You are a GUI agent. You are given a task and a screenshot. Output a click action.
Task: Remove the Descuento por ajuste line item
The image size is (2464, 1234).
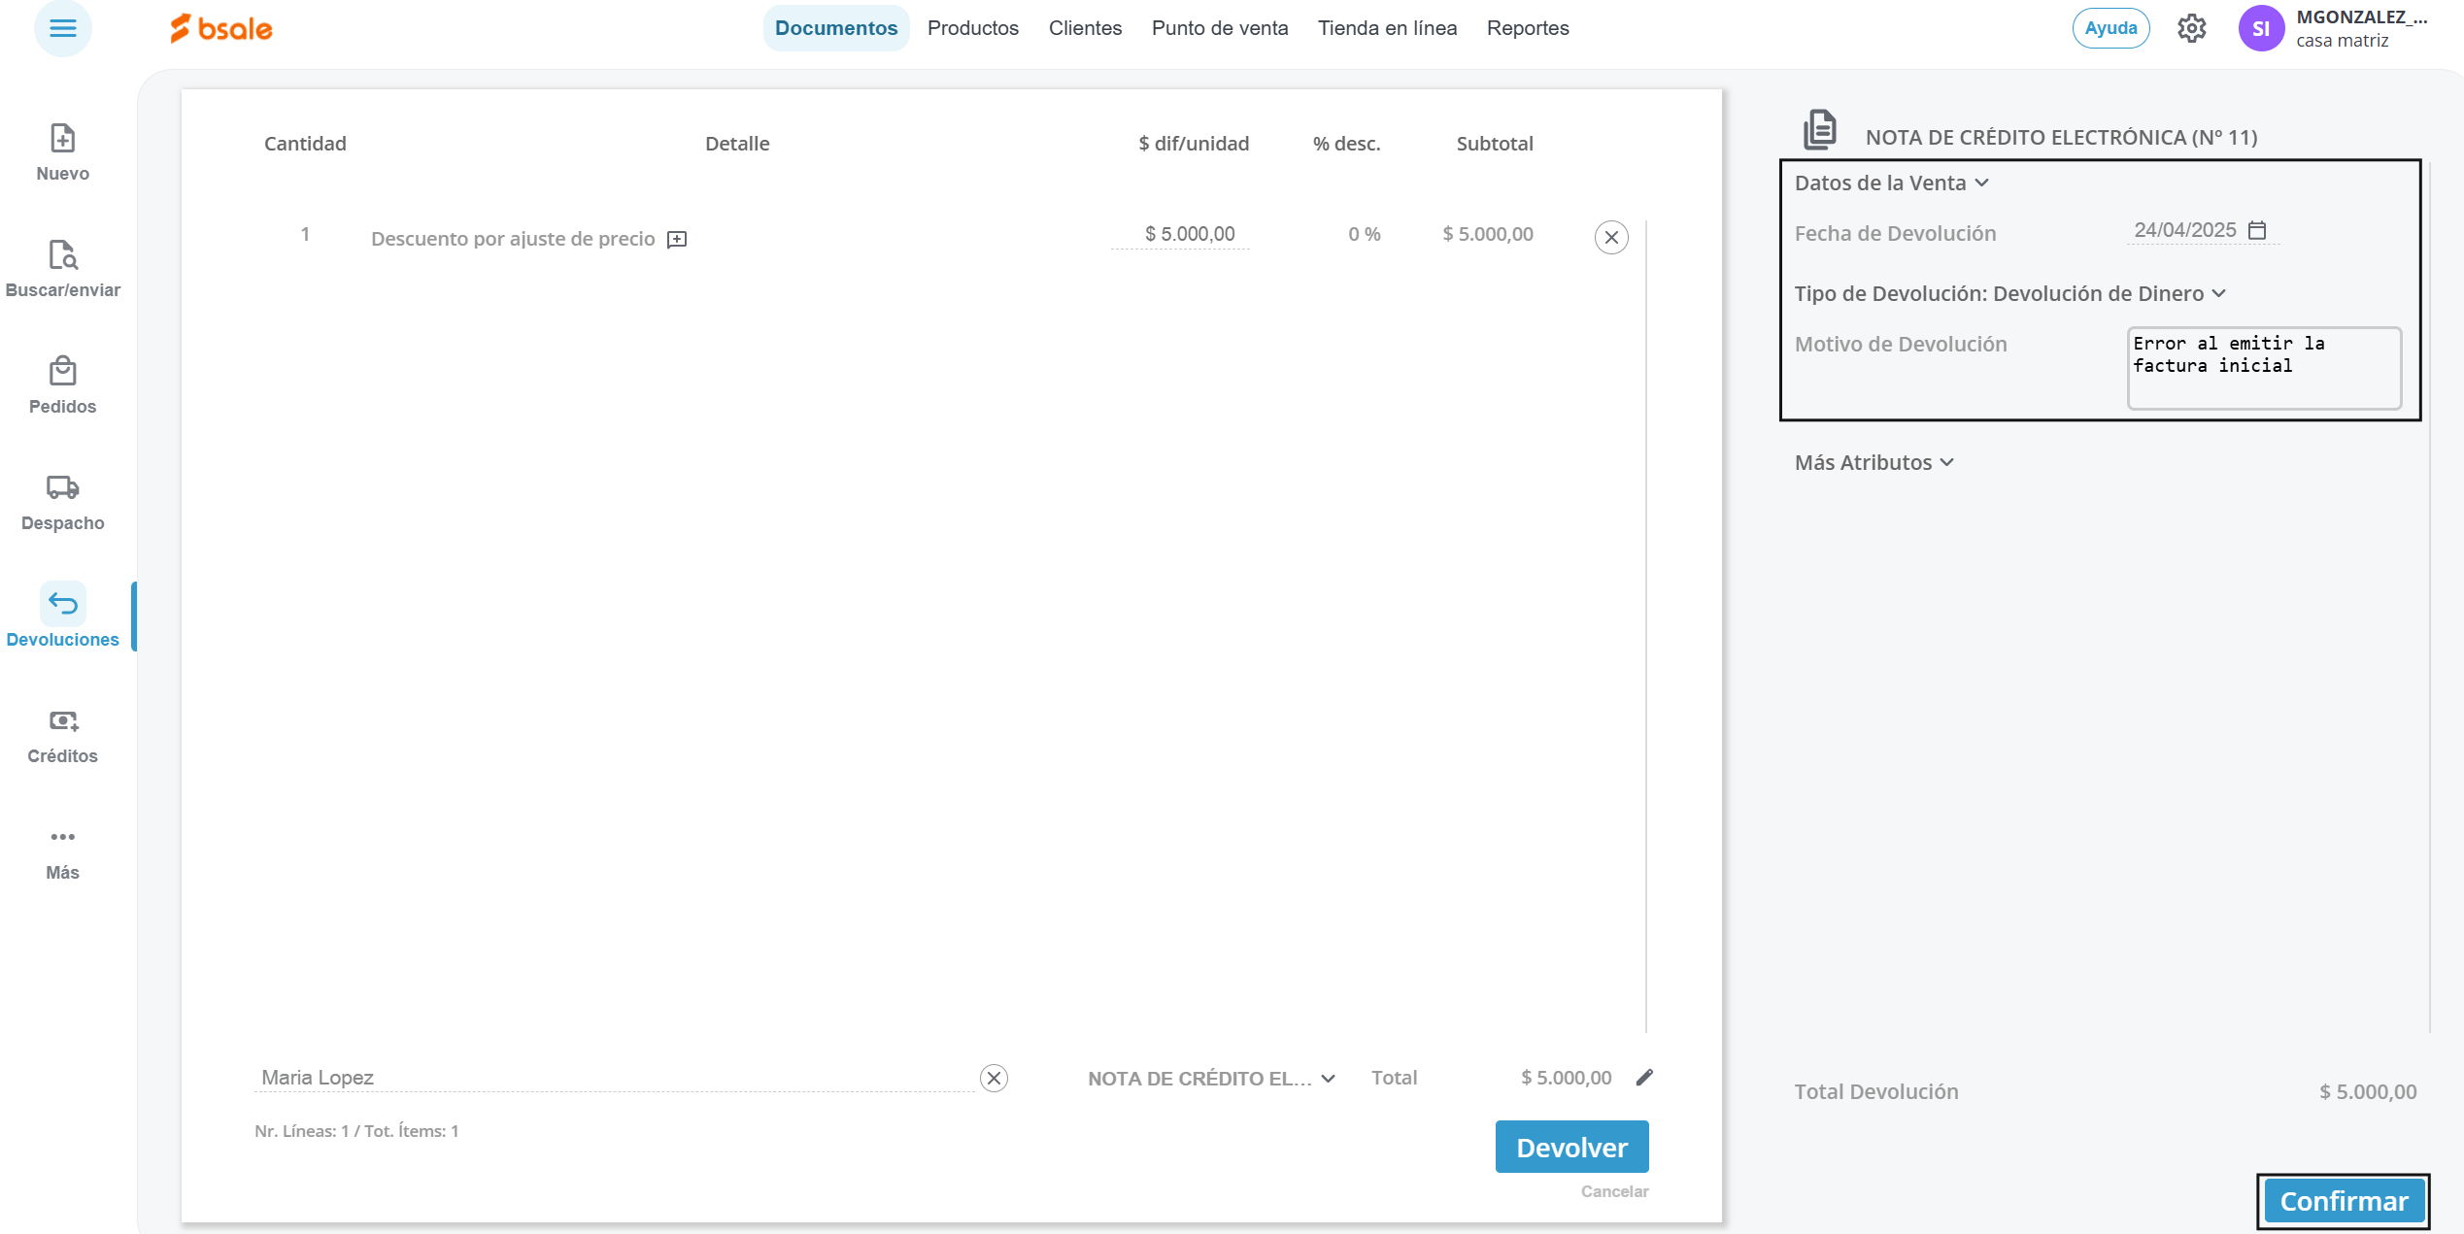pyautogui.click(x=1611, y=237)
